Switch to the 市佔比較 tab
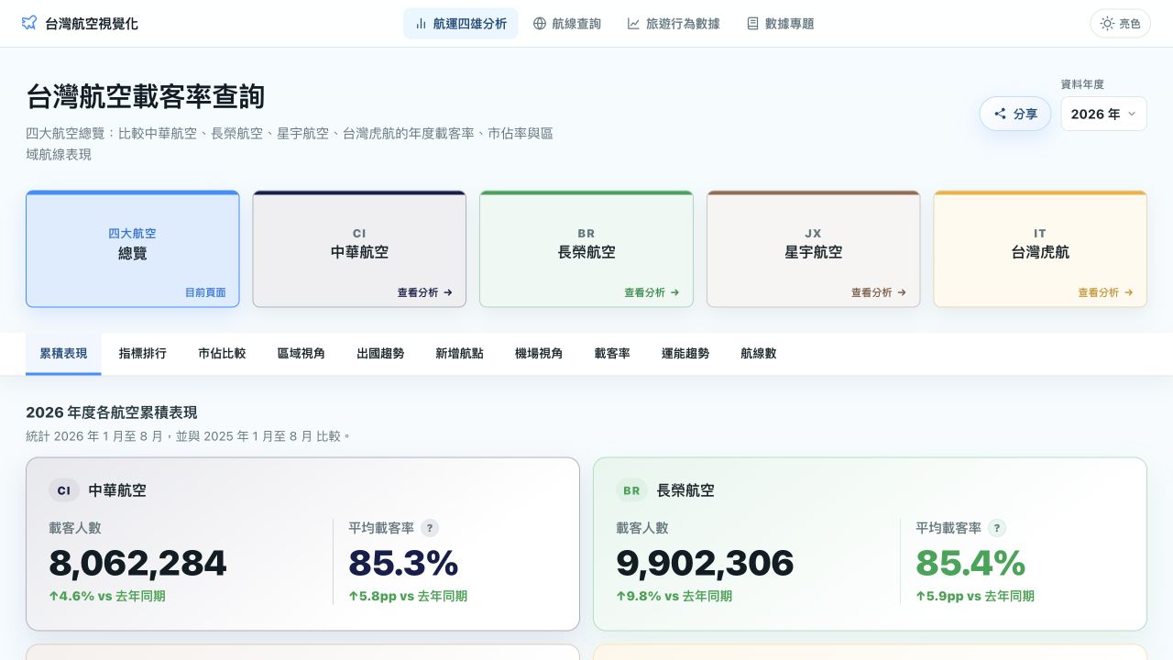 (222, 353)
